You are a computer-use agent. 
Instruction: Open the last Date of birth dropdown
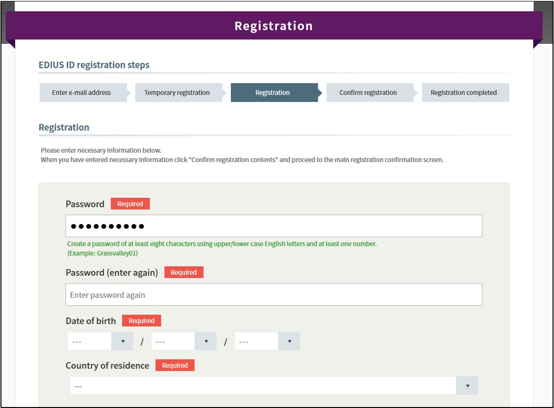[267, 342]
